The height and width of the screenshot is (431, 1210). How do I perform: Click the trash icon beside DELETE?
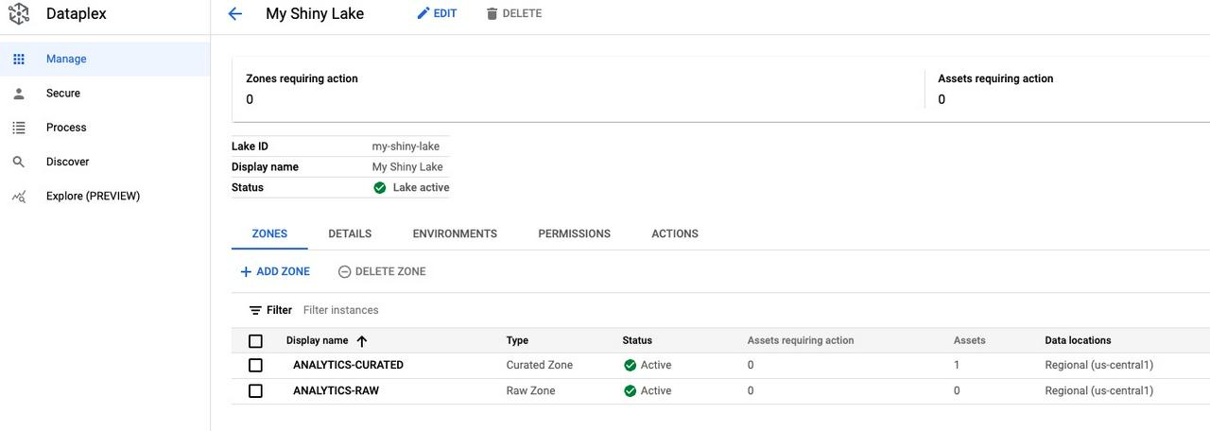(x=492, y=13)
